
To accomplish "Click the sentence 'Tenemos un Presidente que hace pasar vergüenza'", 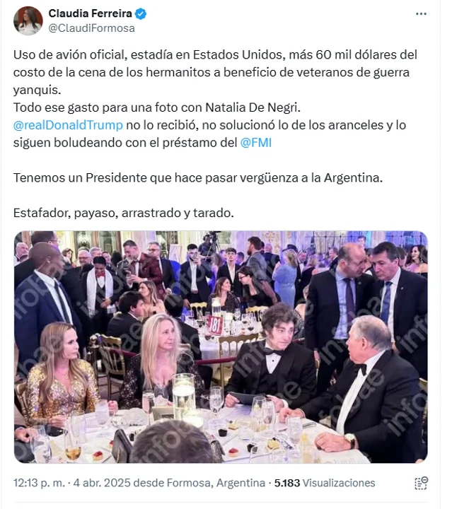I will (198, 177).
